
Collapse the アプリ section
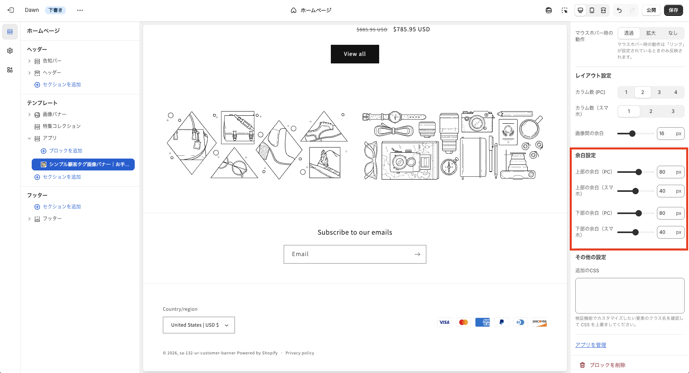pos(29,138)
